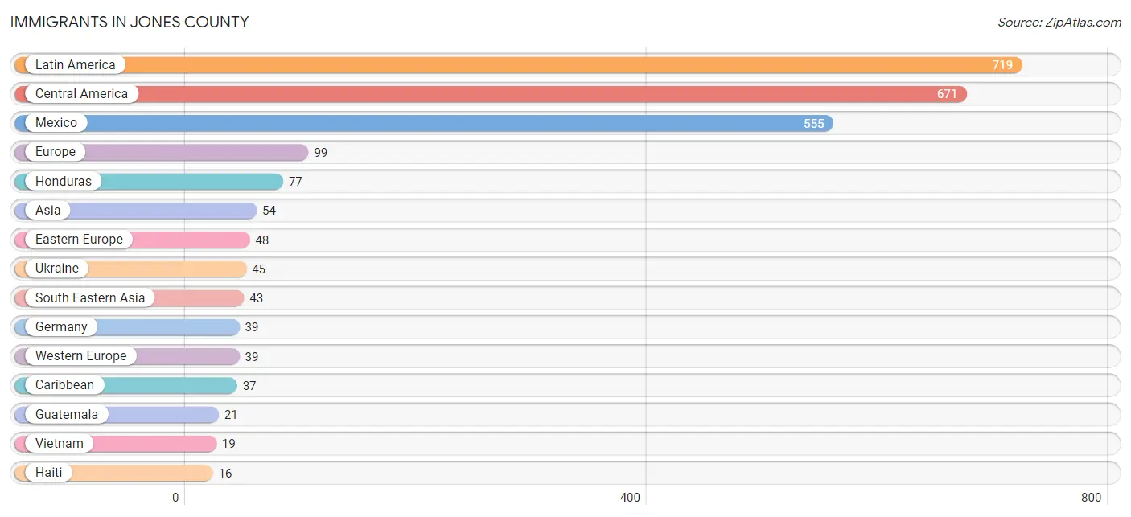Click the Caribbean bar label
The image size is (1131, 517).
(64, 385)
